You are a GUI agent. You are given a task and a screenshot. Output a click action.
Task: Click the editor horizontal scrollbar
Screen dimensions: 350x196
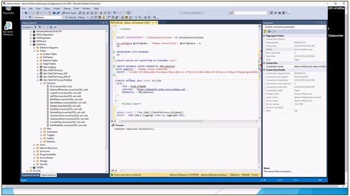coord(163,121)
